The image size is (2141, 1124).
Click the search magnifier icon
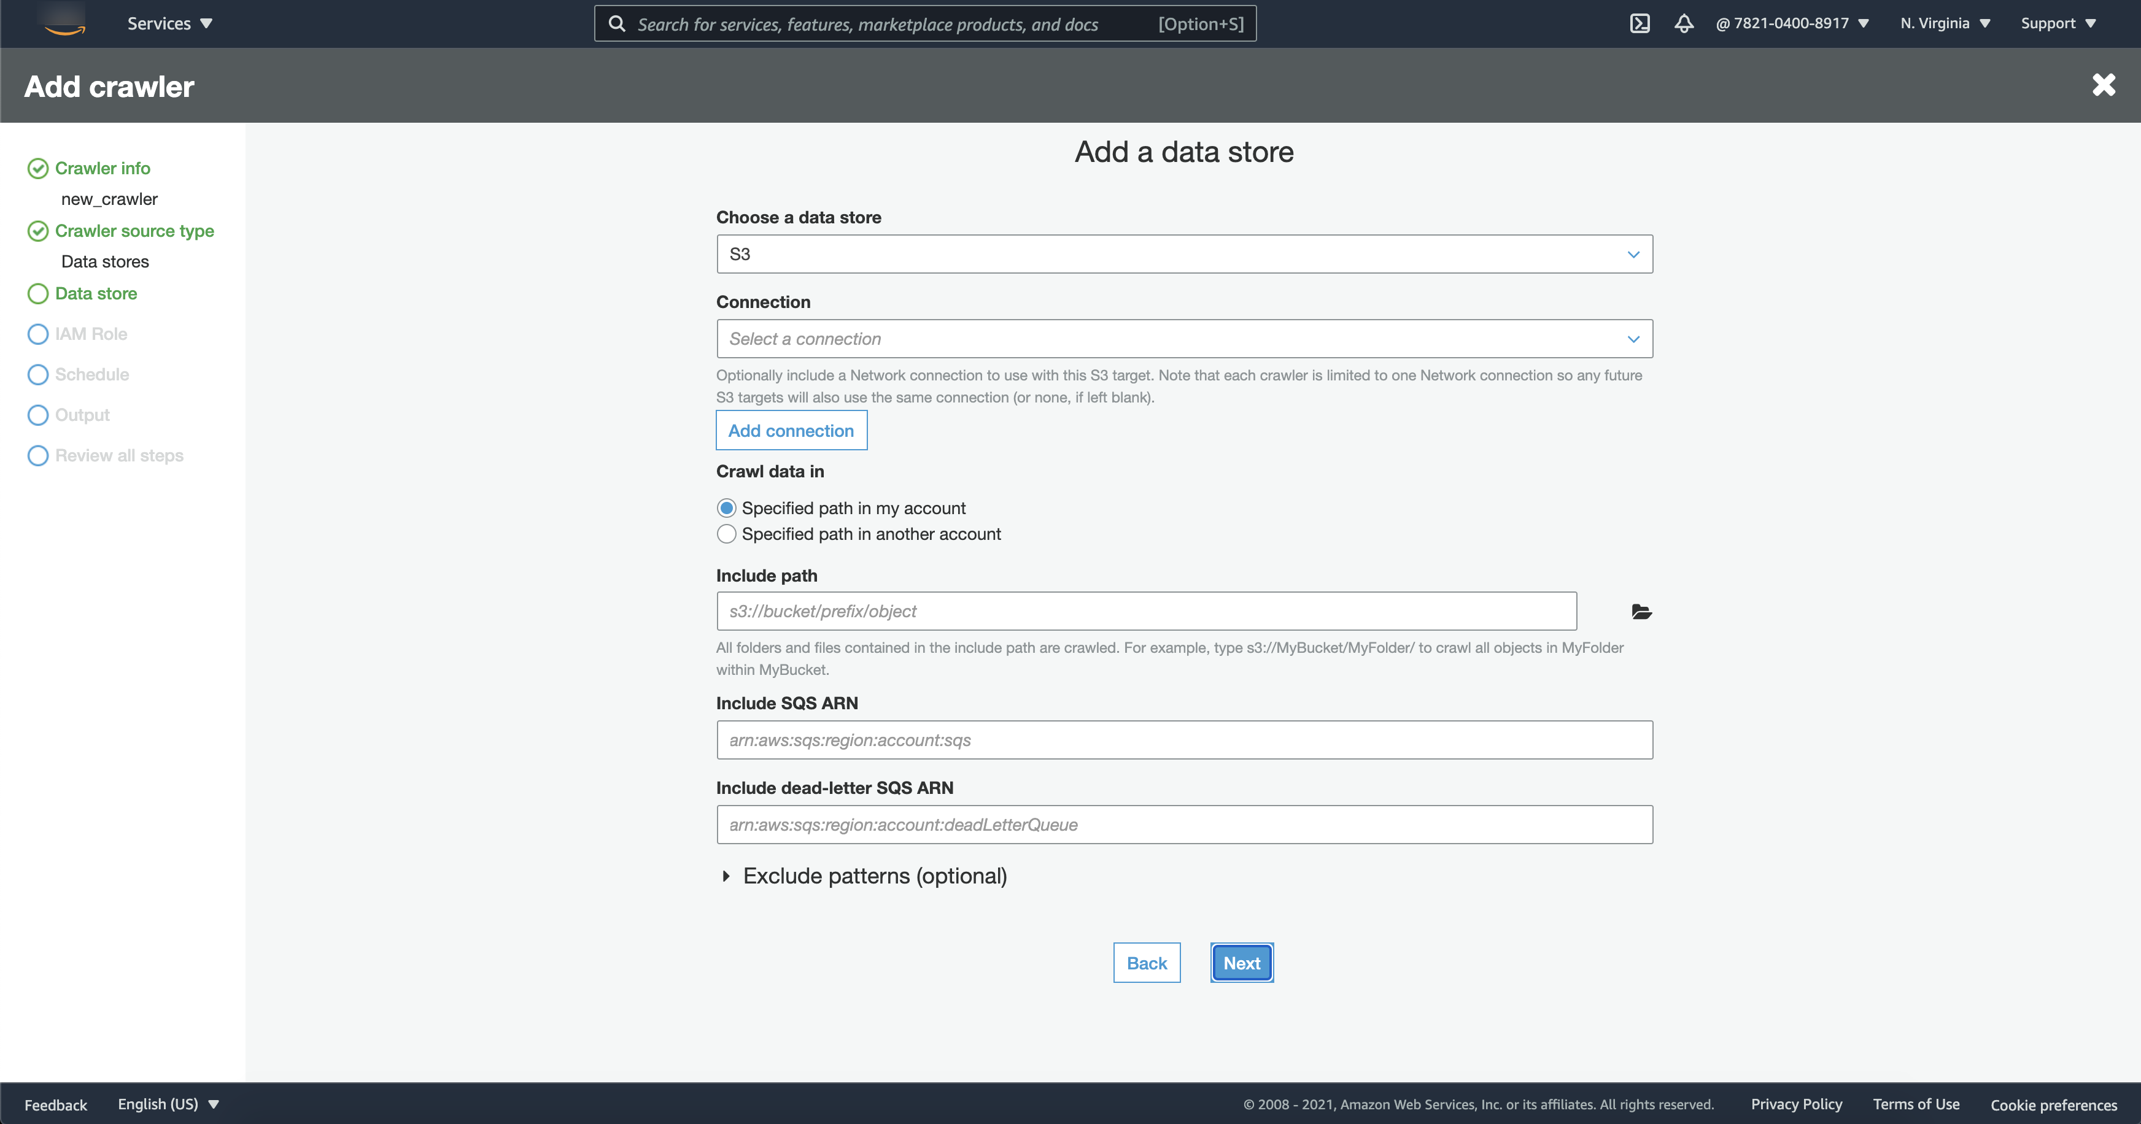pos(617,23)
